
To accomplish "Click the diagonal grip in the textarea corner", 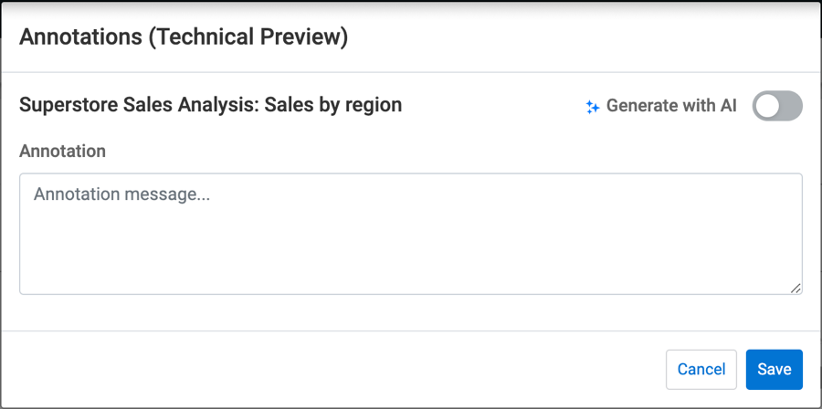I will tap(796, 288).
